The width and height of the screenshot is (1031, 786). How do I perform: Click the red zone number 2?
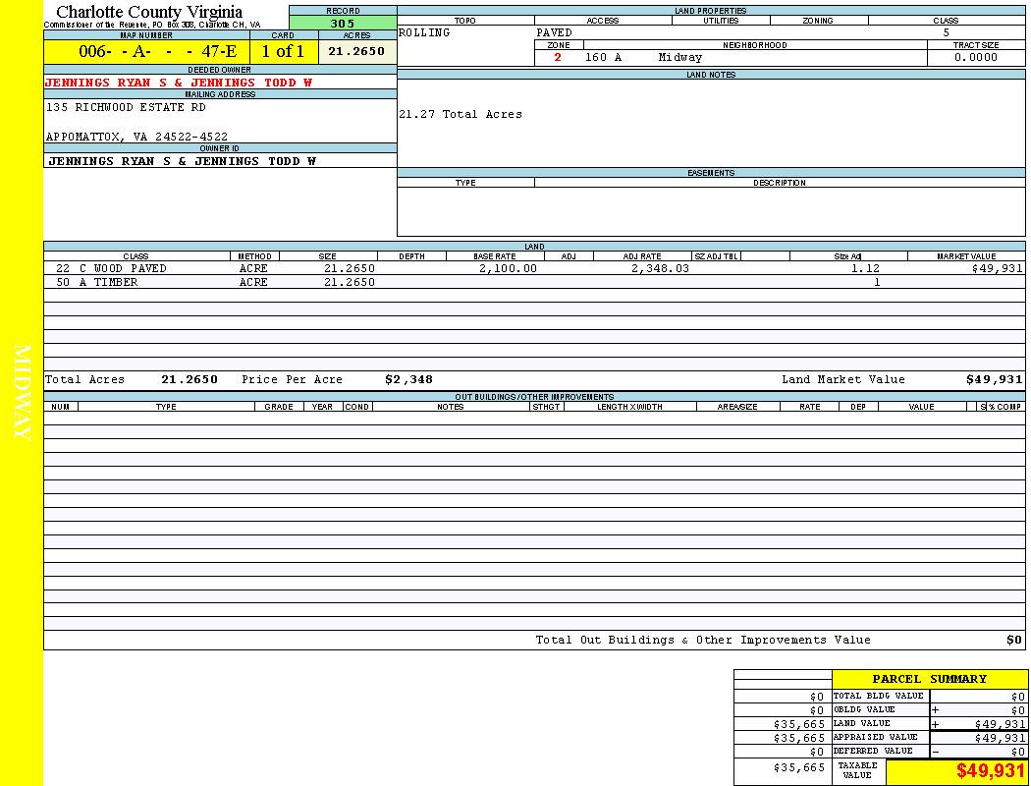[558, 57]
